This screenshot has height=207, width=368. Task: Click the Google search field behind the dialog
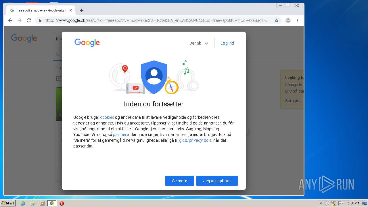[x=56, y=39]
